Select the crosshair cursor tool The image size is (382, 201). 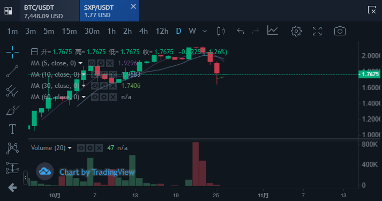(12, 52)
